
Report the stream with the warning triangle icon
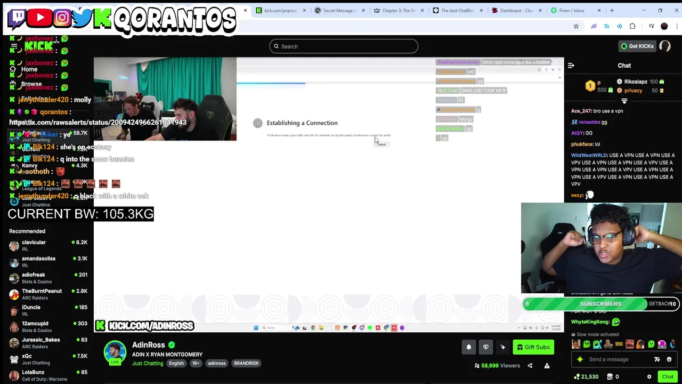click(547, 366)
